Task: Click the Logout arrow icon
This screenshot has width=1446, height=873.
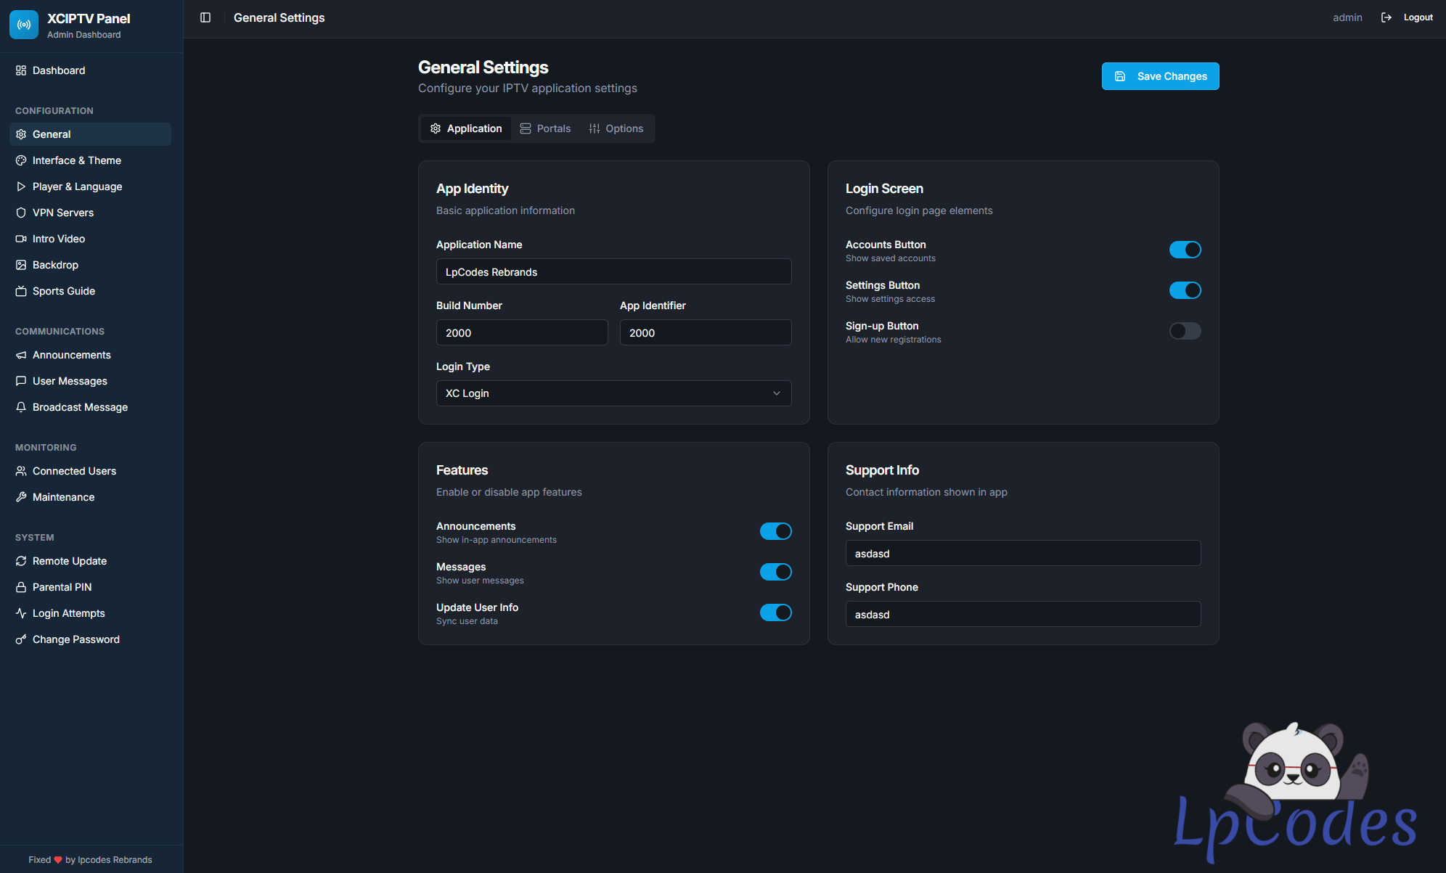Action: coord(1386,17)
